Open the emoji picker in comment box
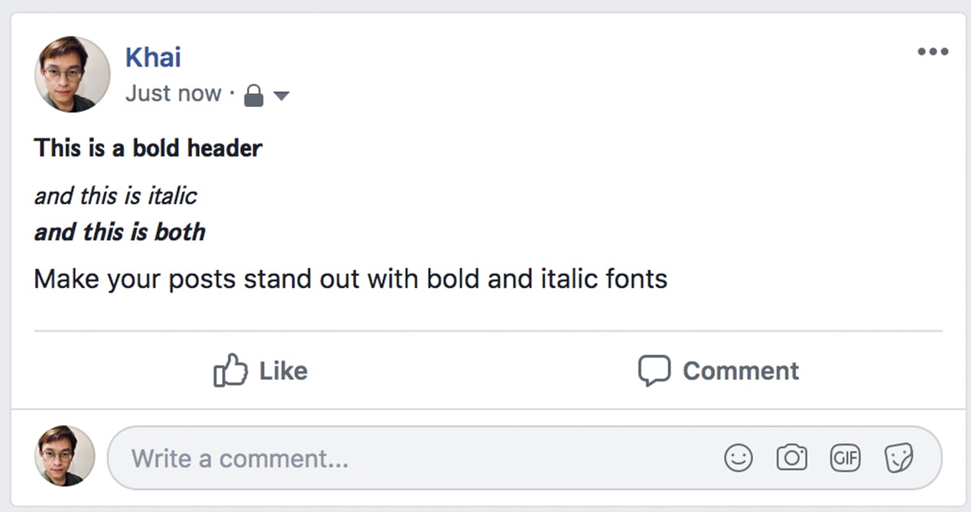The height and width of the screenshot is (512, 971). pos(739,458)
